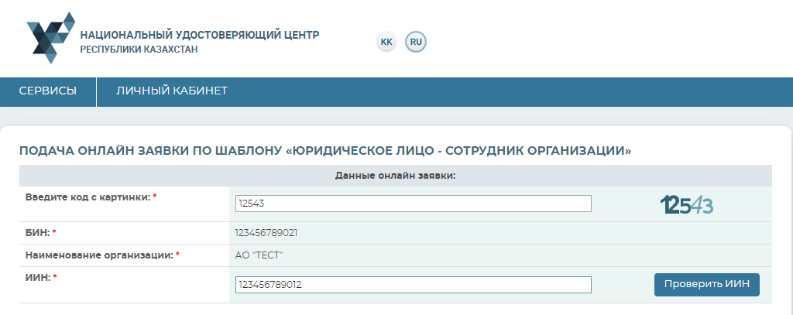Click the БИН field label
The height and width of the screenshot is (315, 793).
(x=37, y=233)
